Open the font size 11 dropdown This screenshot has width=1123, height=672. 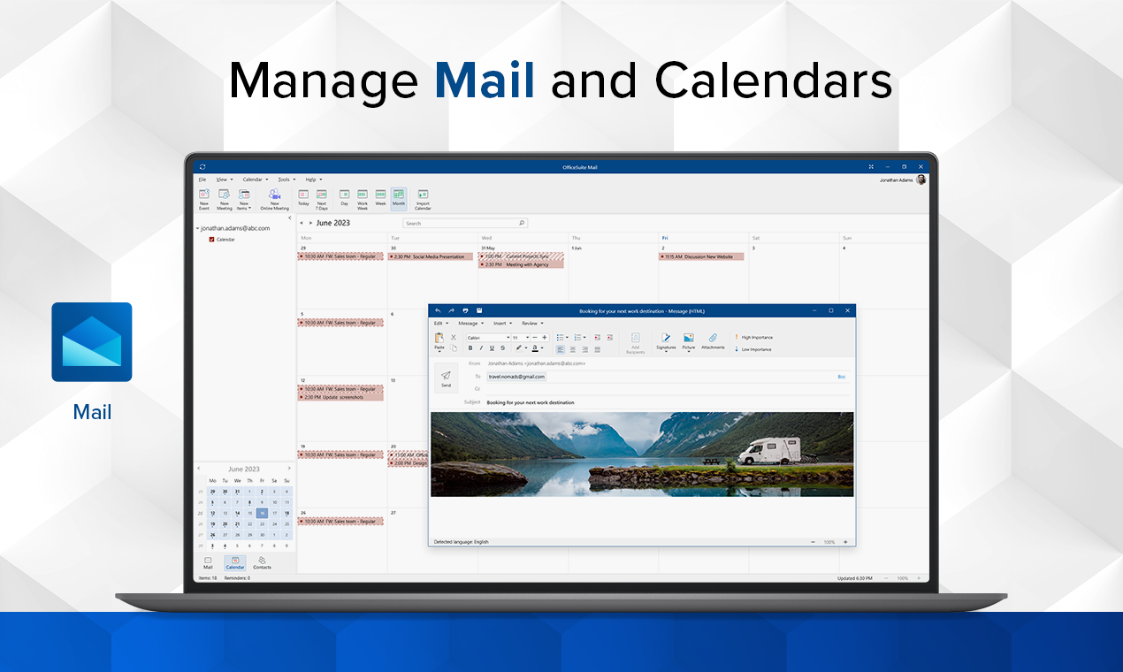pyautogui.click(x=526, y=337)
